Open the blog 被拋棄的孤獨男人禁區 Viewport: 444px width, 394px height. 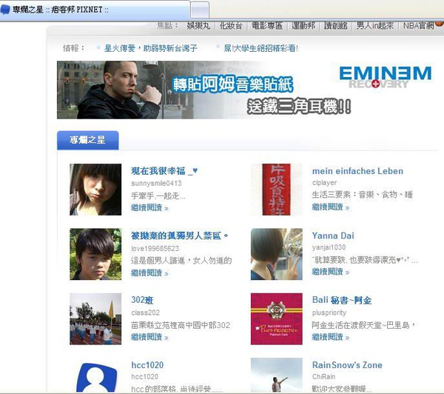pyautogui.click(x=179, y=236)
